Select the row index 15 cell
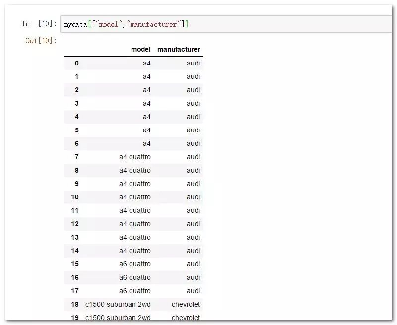This screenshot has height=325, width=397. coord(75,264)
